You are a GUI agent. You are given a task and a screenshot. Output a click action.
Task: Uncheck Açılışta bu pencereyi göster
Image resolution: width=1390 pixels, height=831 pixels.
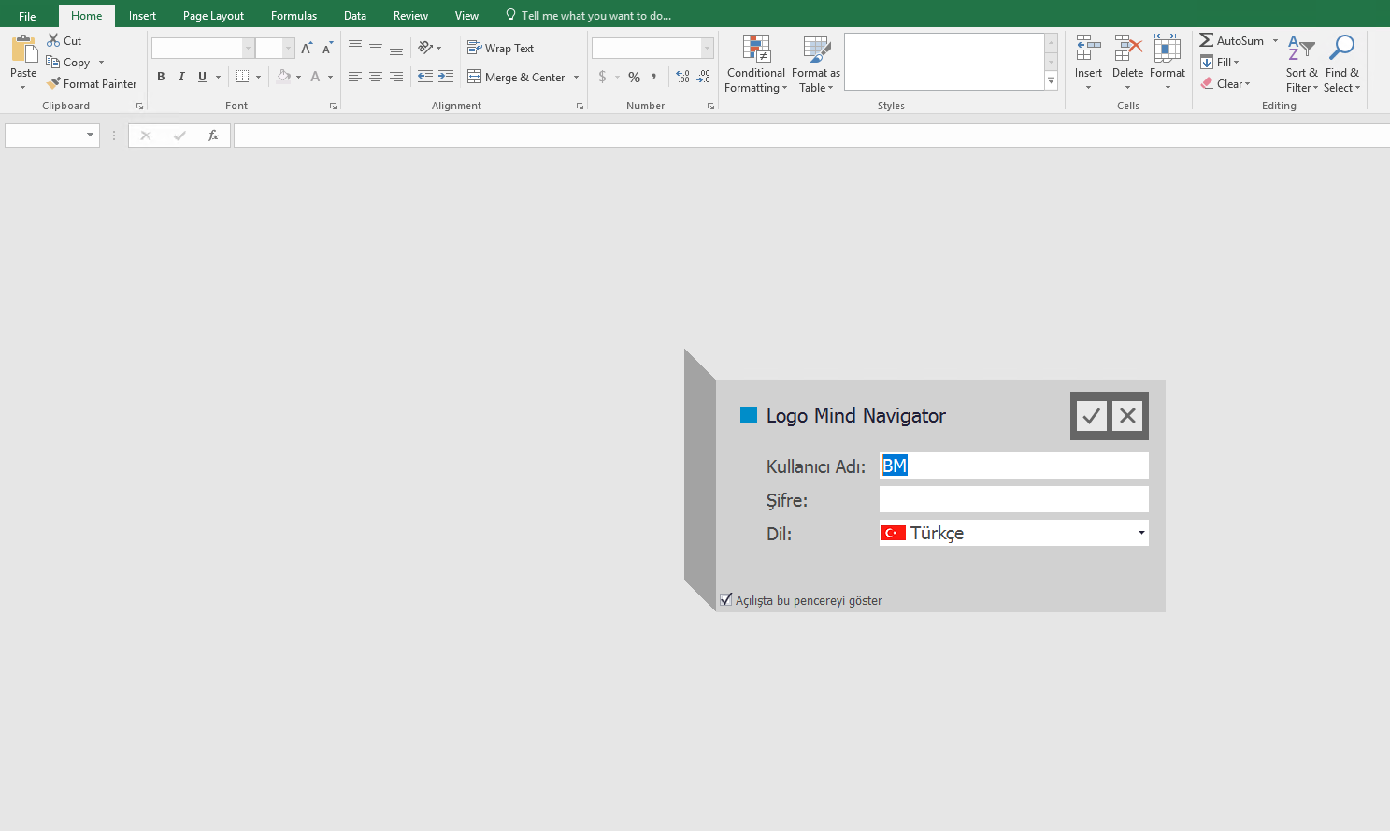click(726, 599)
